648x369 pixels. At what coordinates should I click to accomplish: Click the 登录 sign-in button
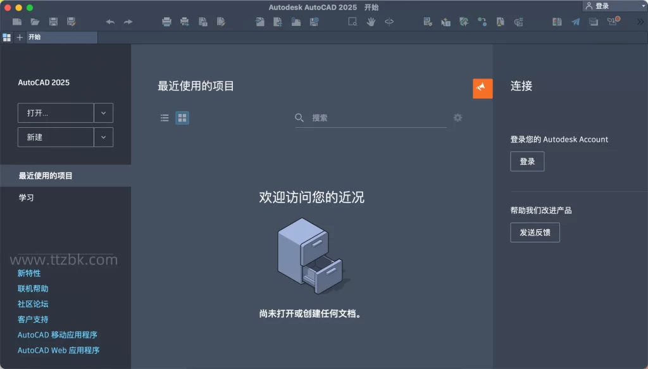click(527, 161)
